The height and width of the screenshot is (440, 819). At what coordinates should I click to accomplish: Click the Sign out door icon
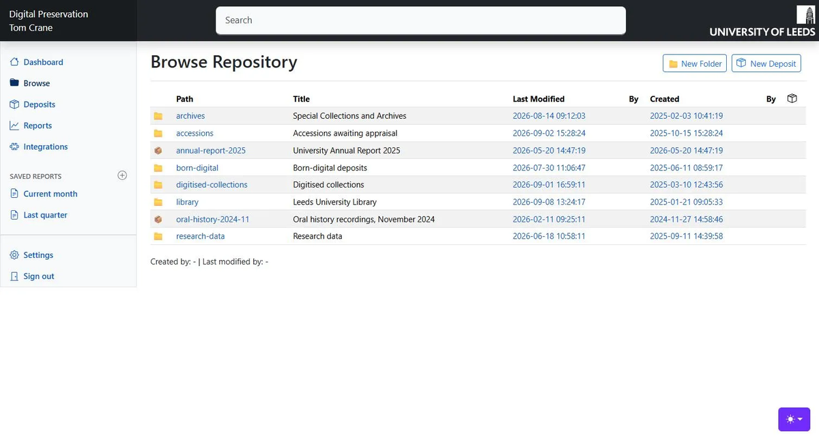click(x=14, y=276)
